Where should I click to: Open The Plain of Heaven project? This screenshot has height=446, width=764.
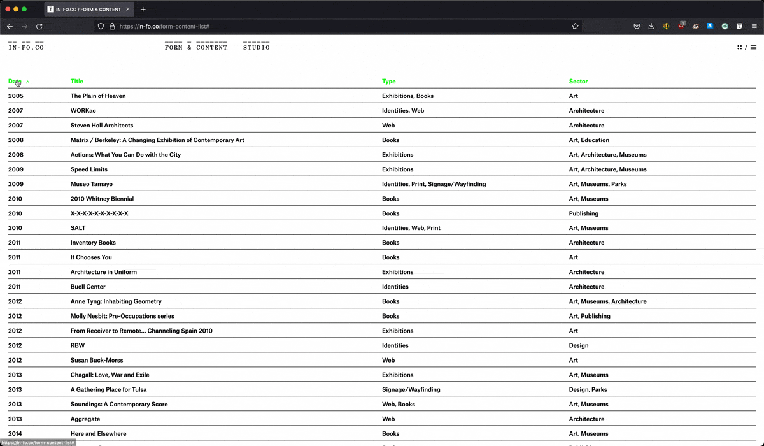98,96
